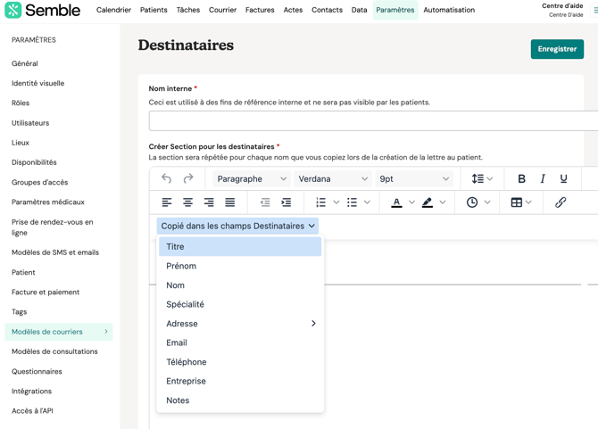598x429 pixels.
Task: Open the Verdana font dropdown
Action: [332, 178]
